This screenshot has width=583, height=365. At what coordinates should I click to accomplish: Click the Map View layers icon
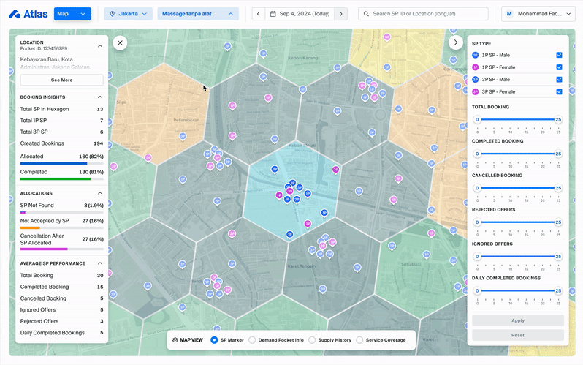175,340
